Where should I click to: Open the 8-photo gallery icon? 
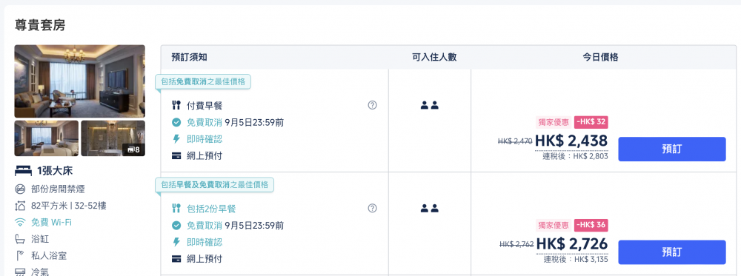click(x=131, y=149)
